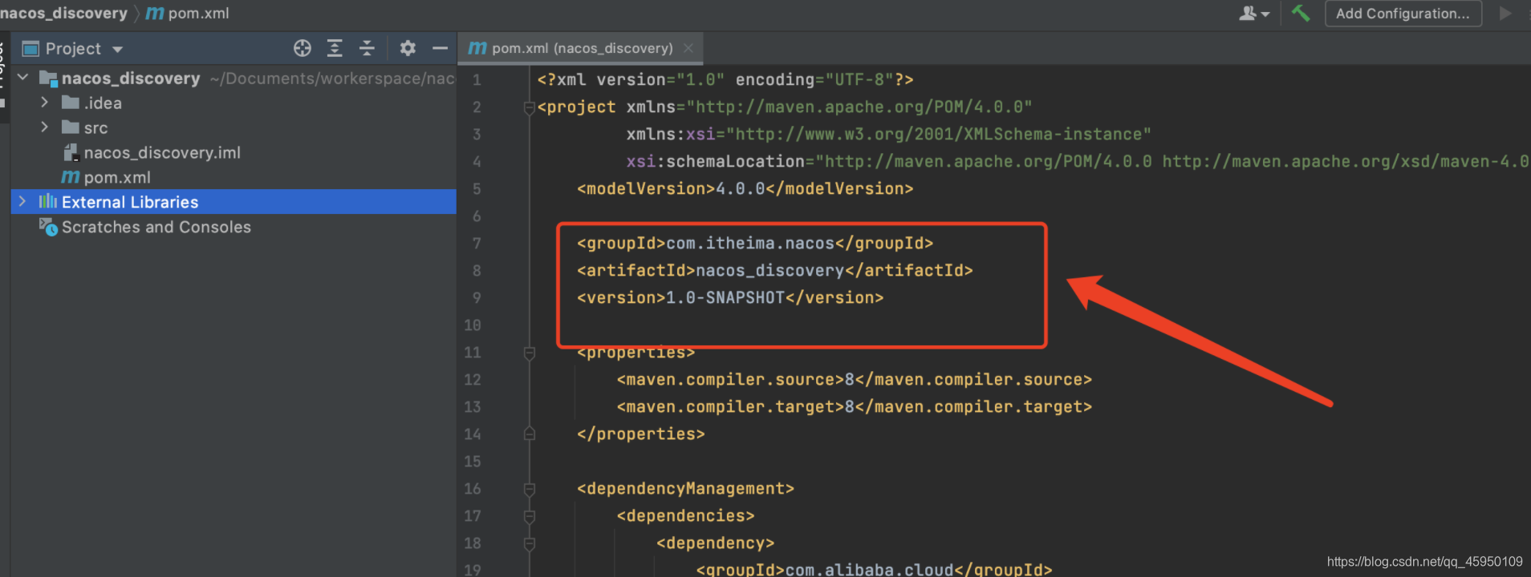1531x577 pixels.
Task: Click the .idea folder icon
Action: (71, 103)
